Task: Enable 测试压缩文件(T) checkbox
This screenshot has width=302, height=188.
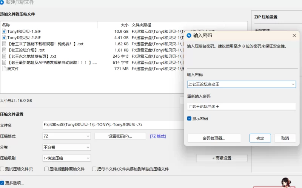Action: [2, 169]
